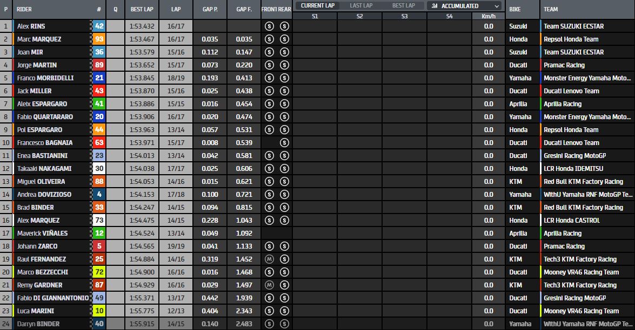Switch to BEST LAP sector tab

[x=403, y=5]
